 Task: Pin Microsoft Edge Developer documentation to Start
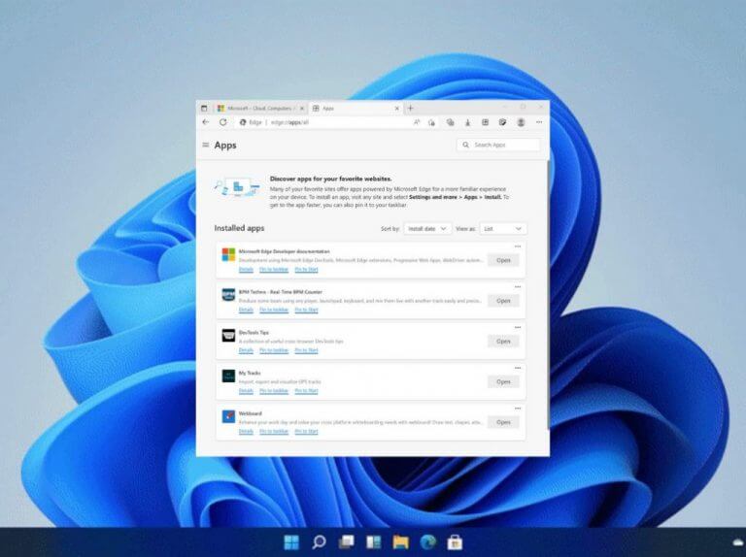click(x=306, y=270)
